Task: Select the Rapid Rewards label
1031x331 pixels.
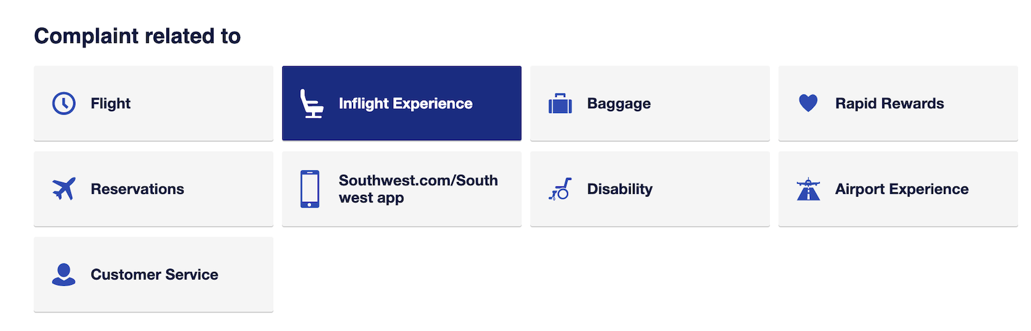Action: pyautogui.click(x=889, y=103)
